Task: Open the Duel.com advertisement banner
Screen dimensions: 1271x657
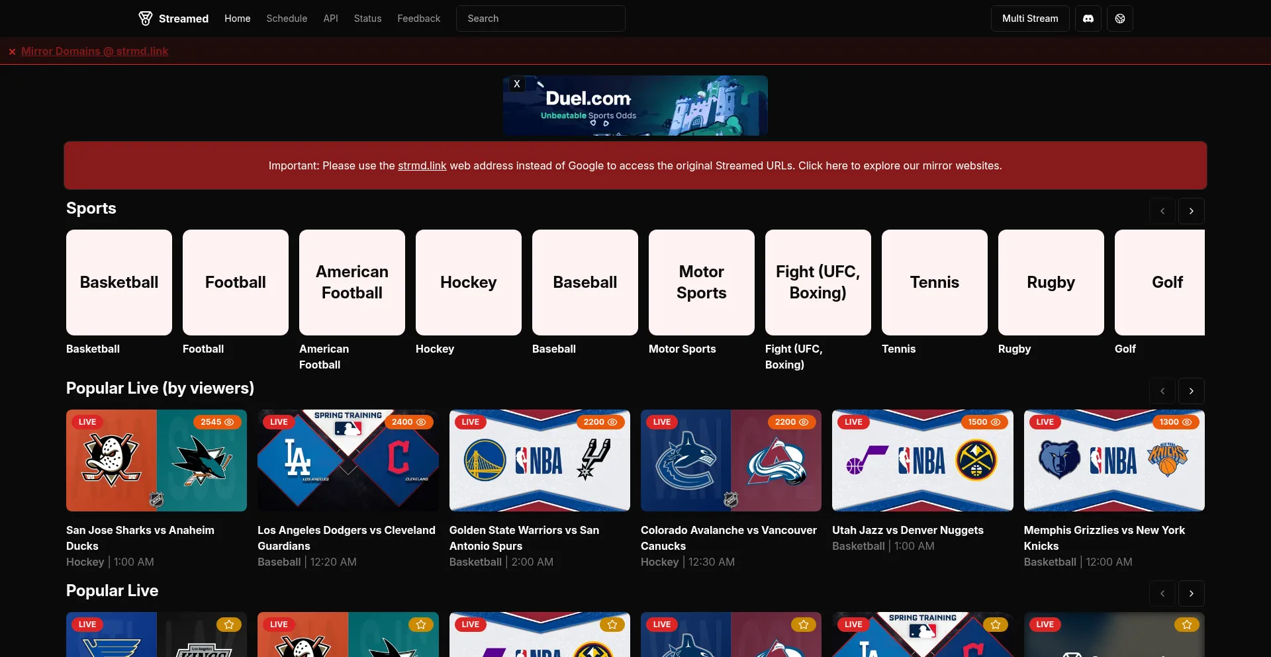Action: tap(635, 105)
